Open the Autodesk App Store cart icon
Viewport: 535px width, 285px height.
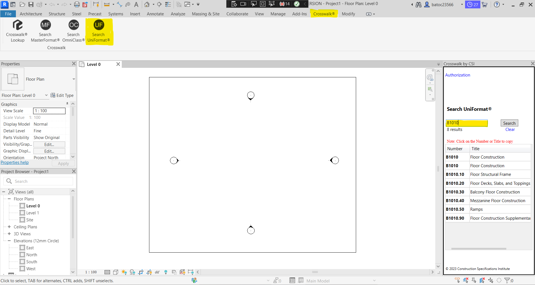pyautogui.click(x=485, y=4)
